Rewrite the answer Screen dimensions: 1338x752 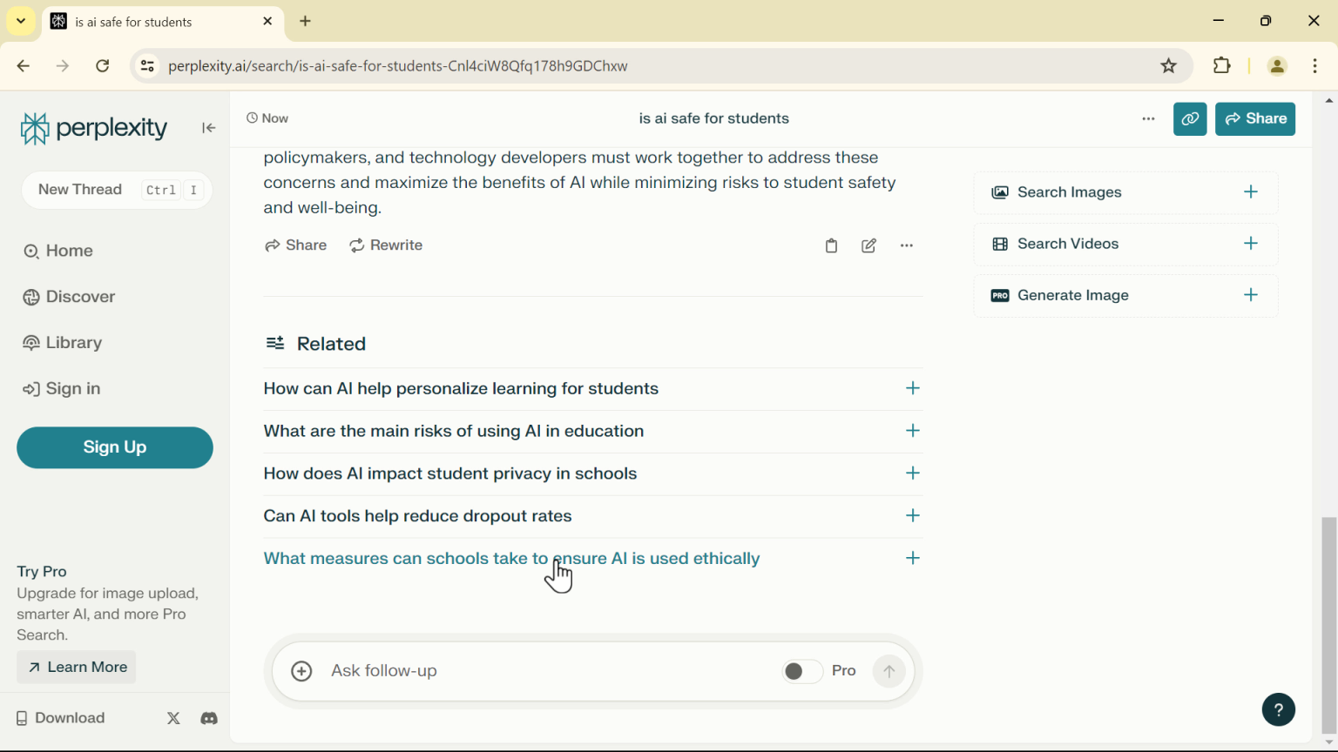(386, 245)
